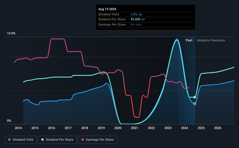Click the 2025 x-axis label
The height and width of the screenshot is (148, 239).
tap(201, 128)
